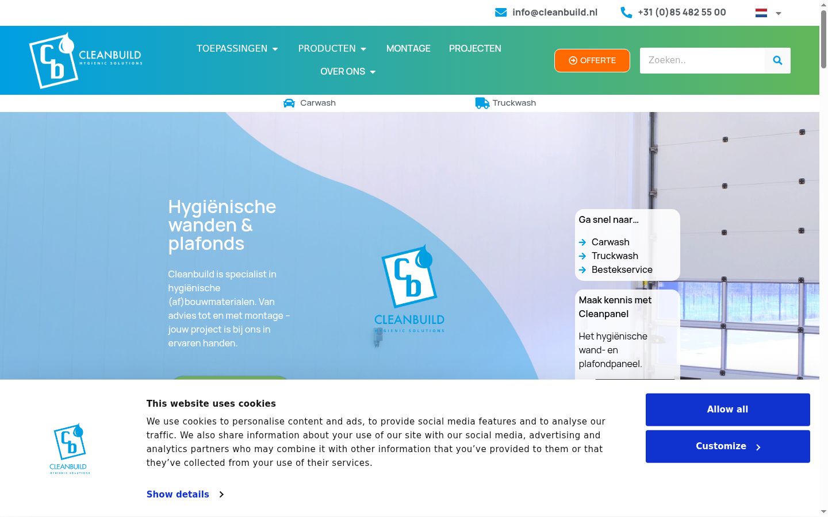The image size is (828, 517).
Task: Expand the Producten menu arrow
Action: pos(363,49)
